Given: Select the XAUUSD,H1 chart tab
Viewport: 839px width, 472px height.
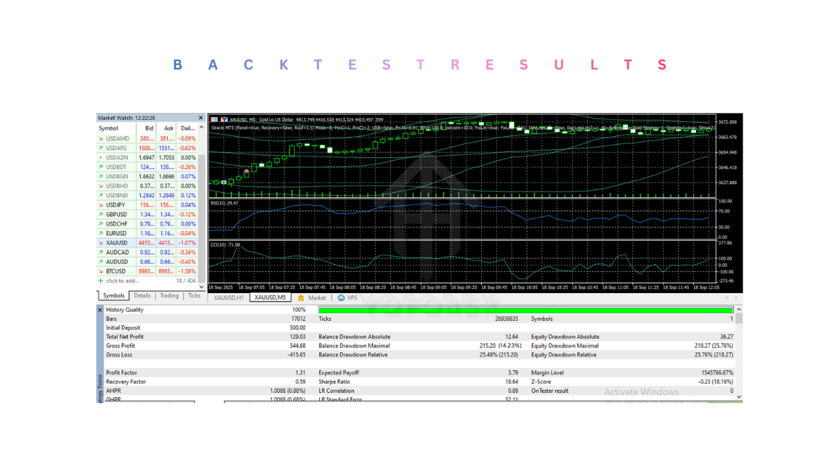Looking at the screenshot, I should pyautogui.click(x=229, y=298).
